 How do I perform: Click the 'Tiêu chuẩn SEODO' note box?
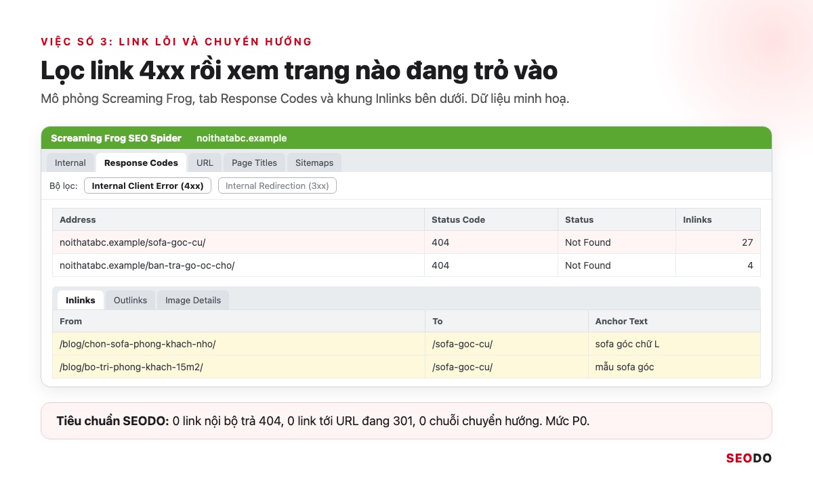click(x=406, y=421)
